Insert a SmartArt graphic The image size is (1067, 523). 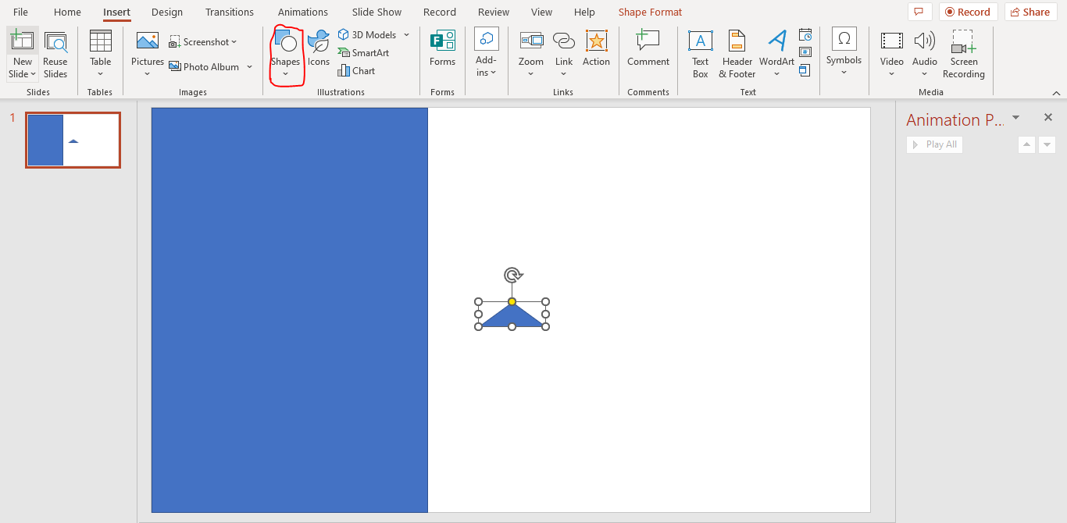click(364, 53)
